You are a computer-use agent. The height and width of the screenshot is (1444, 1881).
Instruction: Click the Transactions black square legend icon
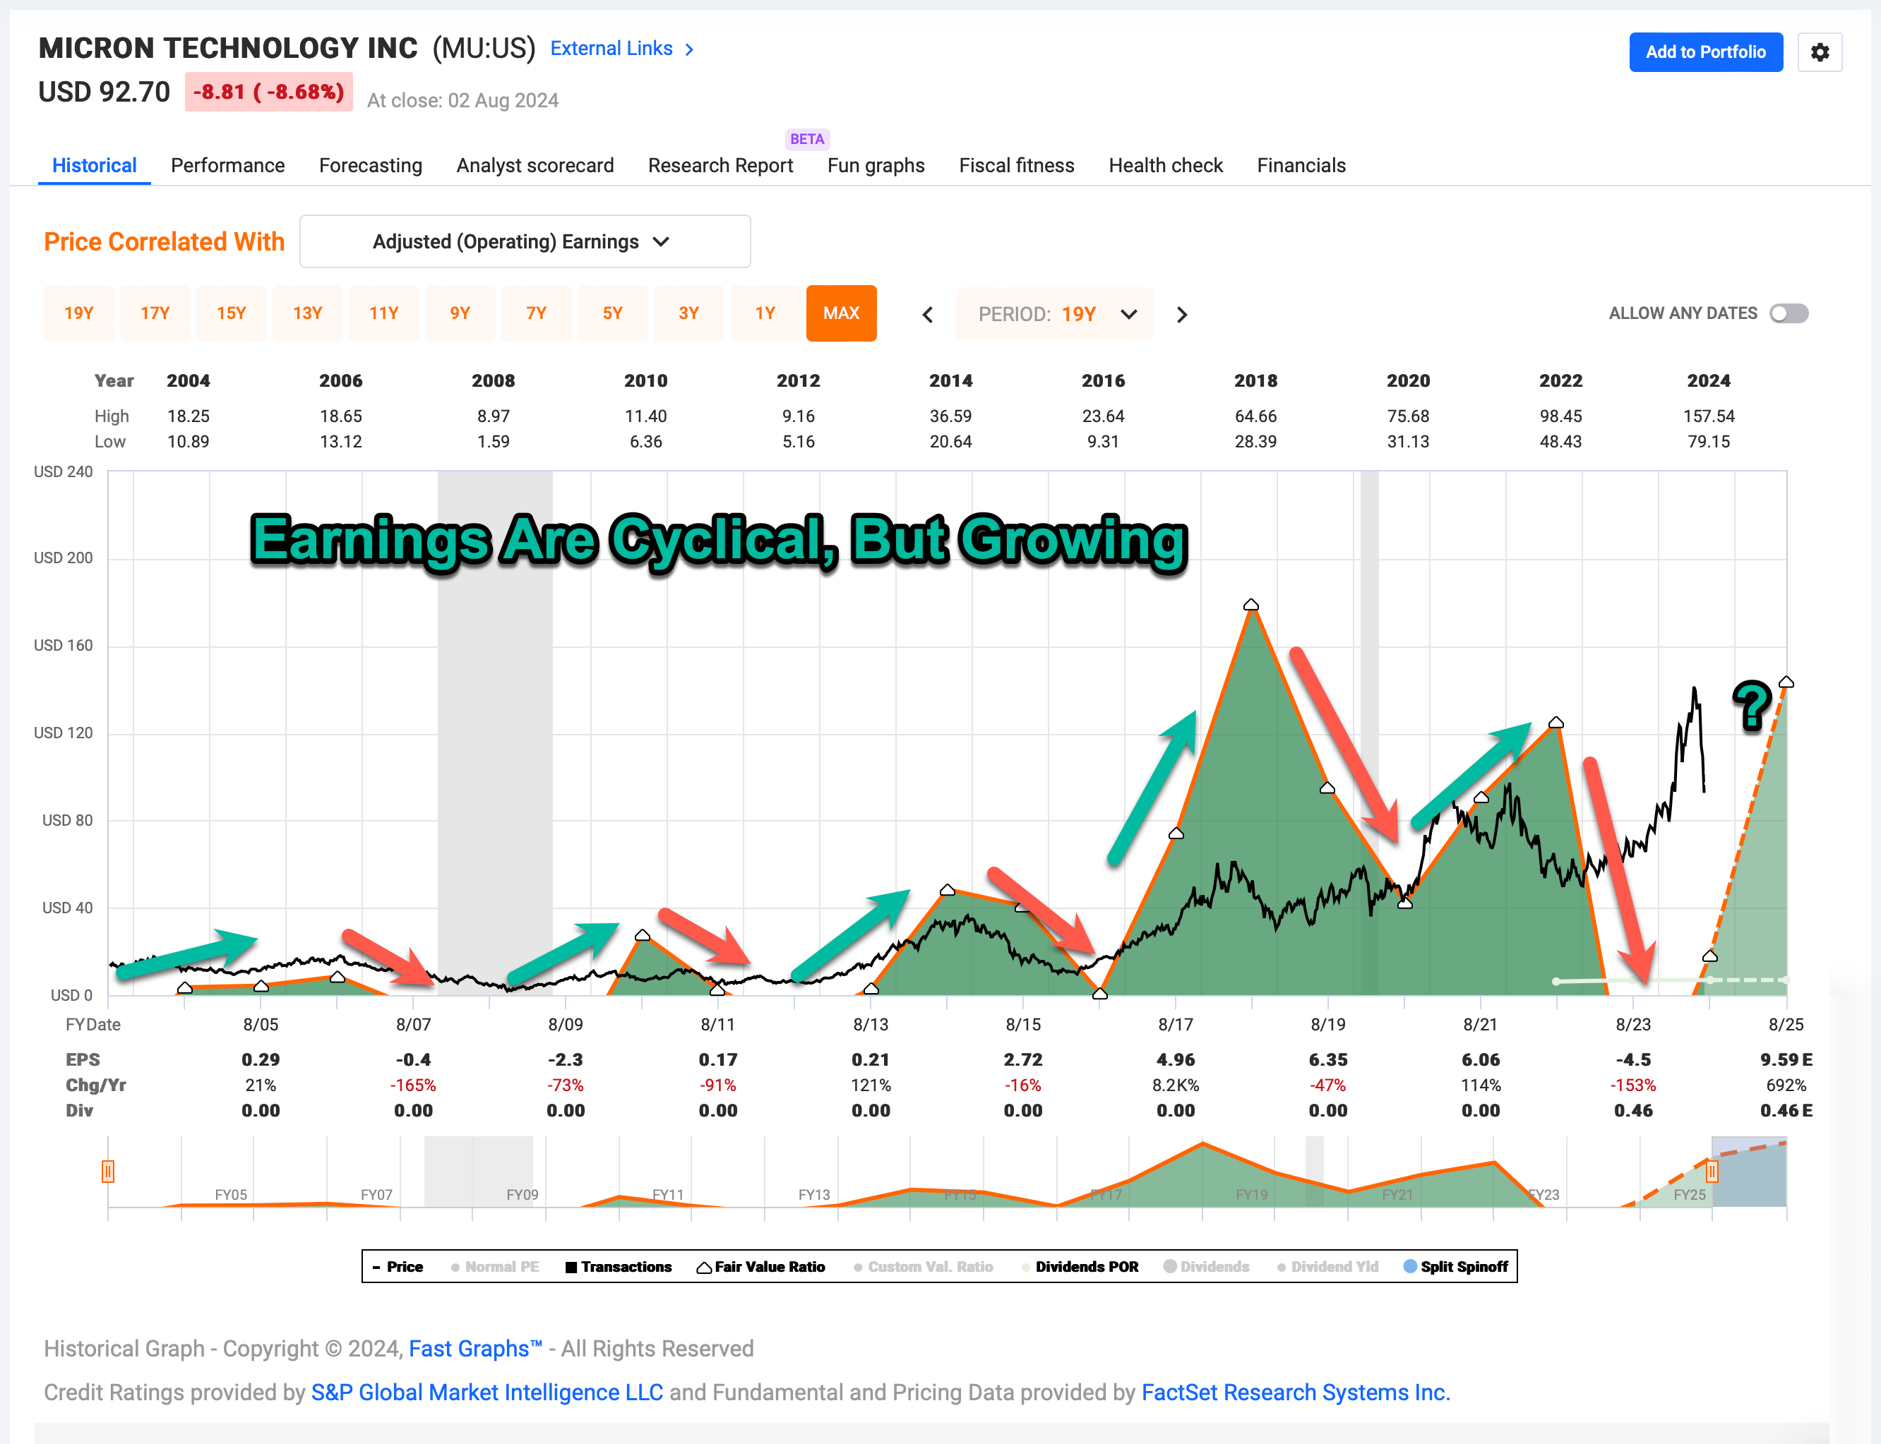coord(571,1267)
